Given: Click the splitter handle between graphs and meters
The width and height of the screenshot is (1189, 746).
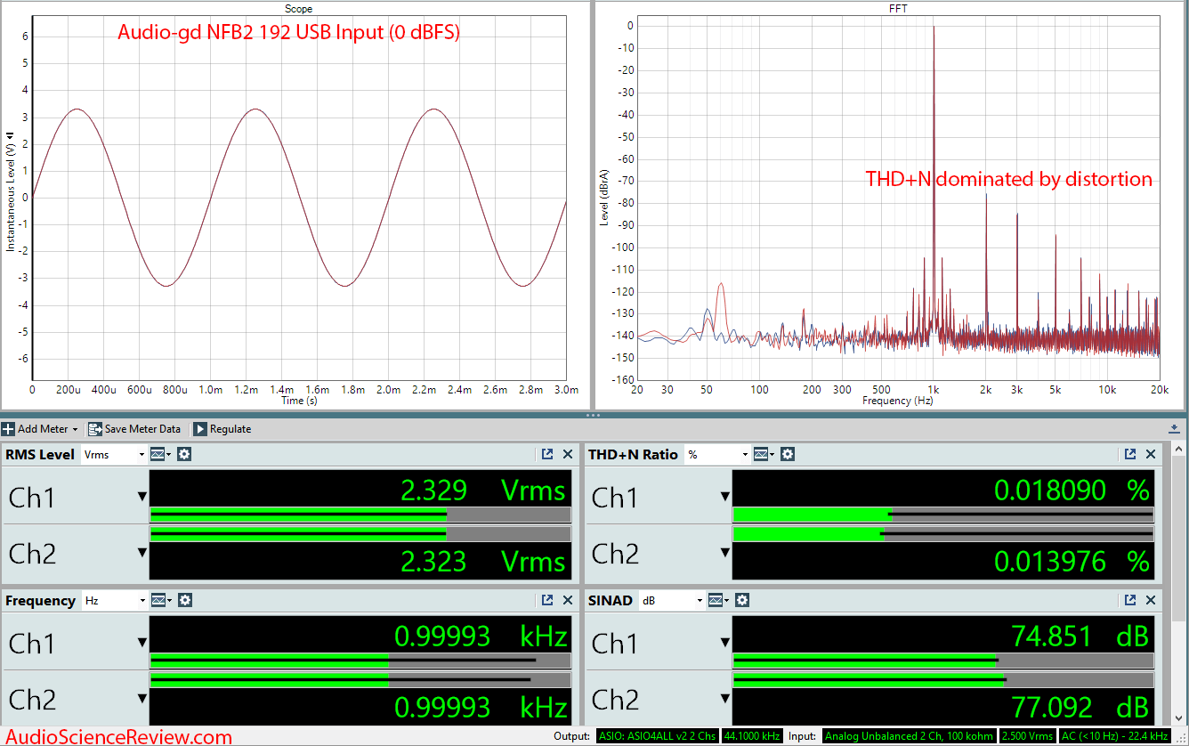Looking at the screenshot, I should click(594, 416).
